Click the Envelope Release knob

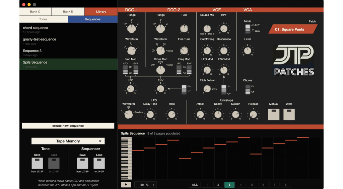(x=253, y=114)
